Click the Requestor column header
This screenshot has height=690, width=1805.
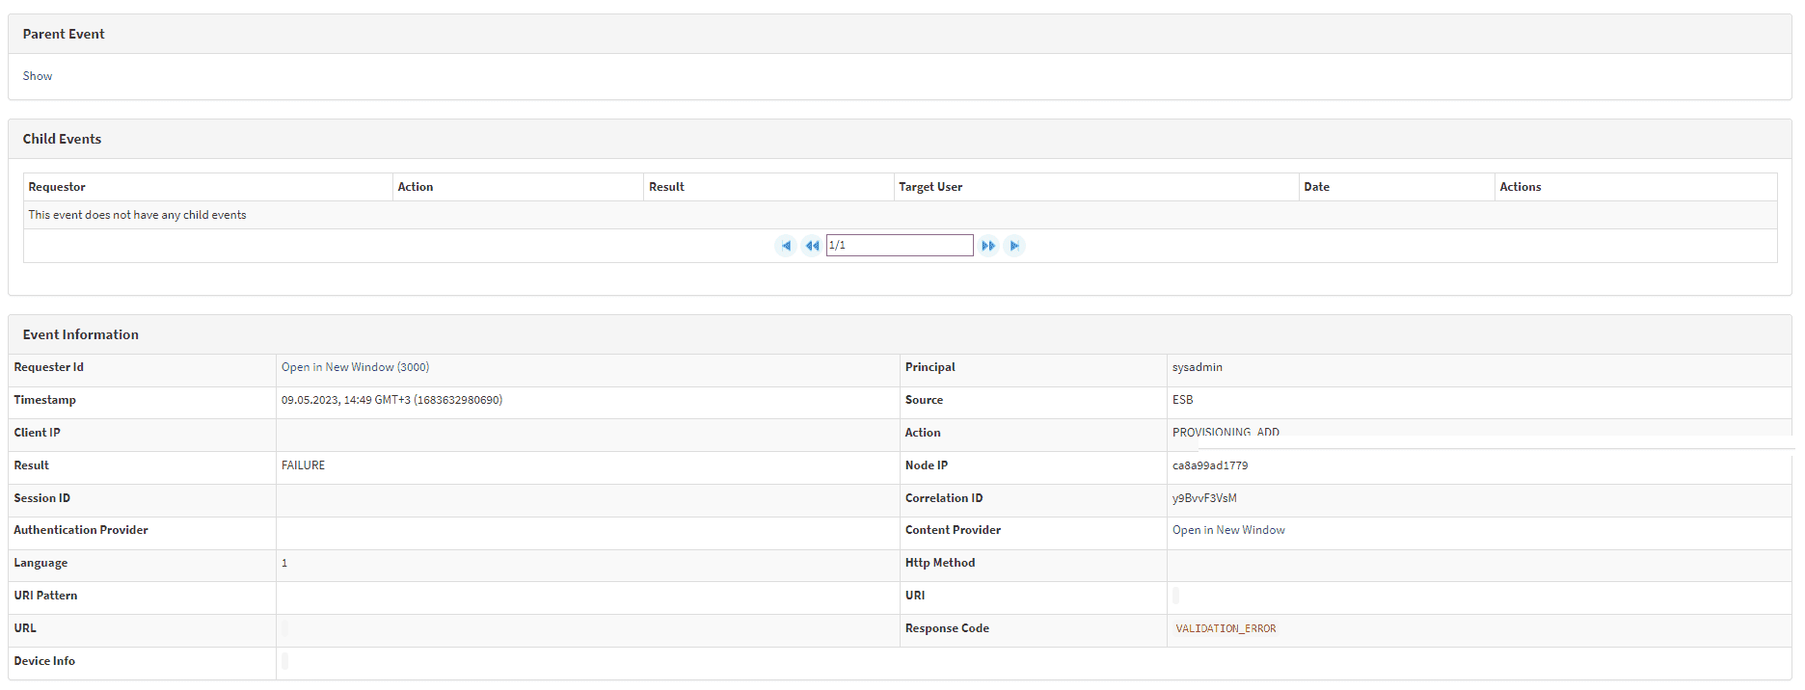point(57,187)
